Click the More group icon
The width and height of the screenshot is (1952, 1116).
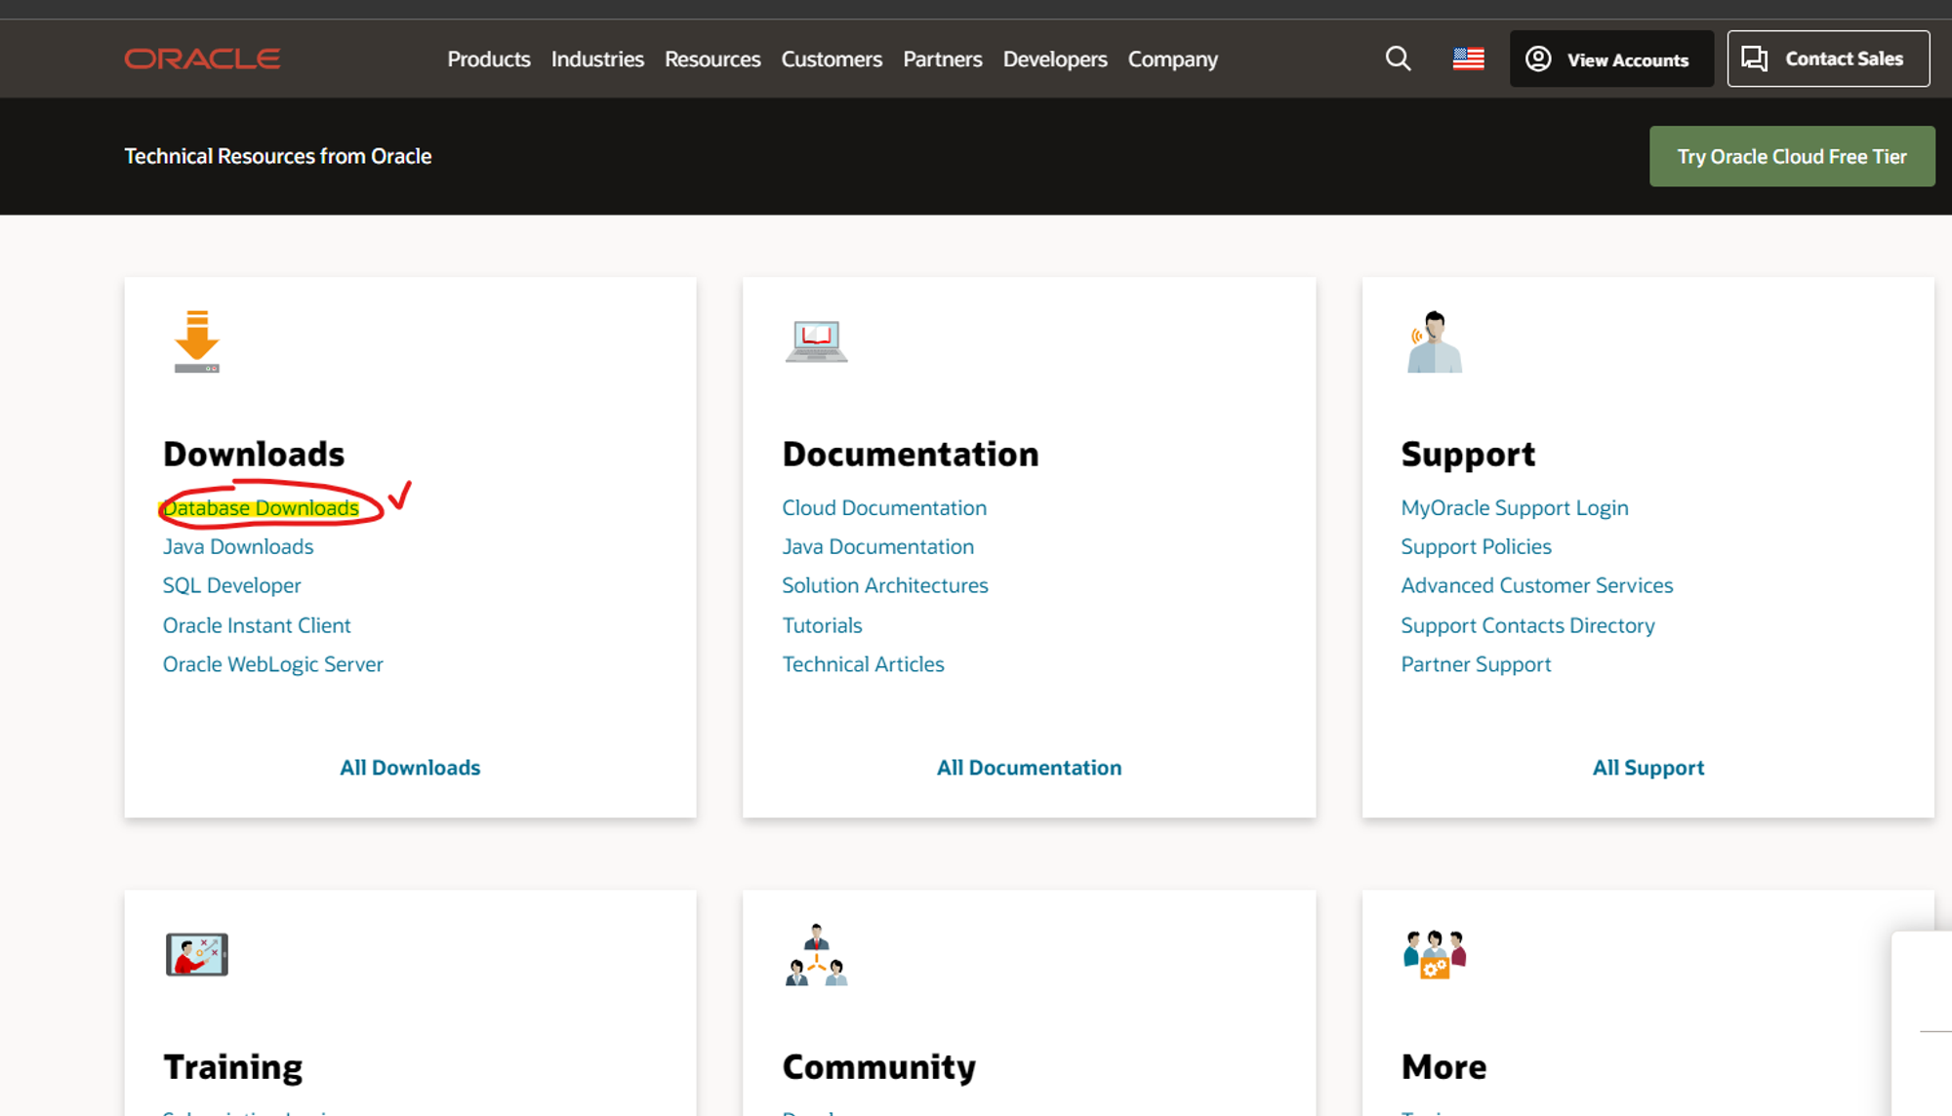[1434, 954]
